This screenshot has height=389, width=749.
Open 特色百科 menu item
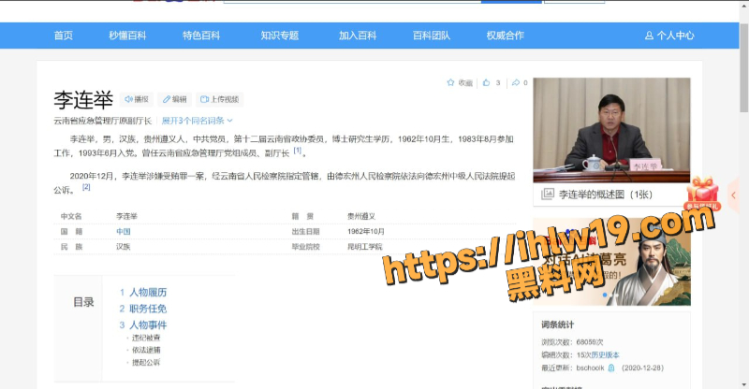pyautogui.click(x=201, y=36)
